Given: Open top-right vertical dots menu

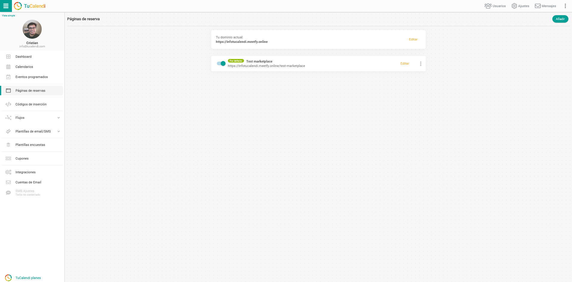Looking at the screenshot, I should tap(565, 6).
